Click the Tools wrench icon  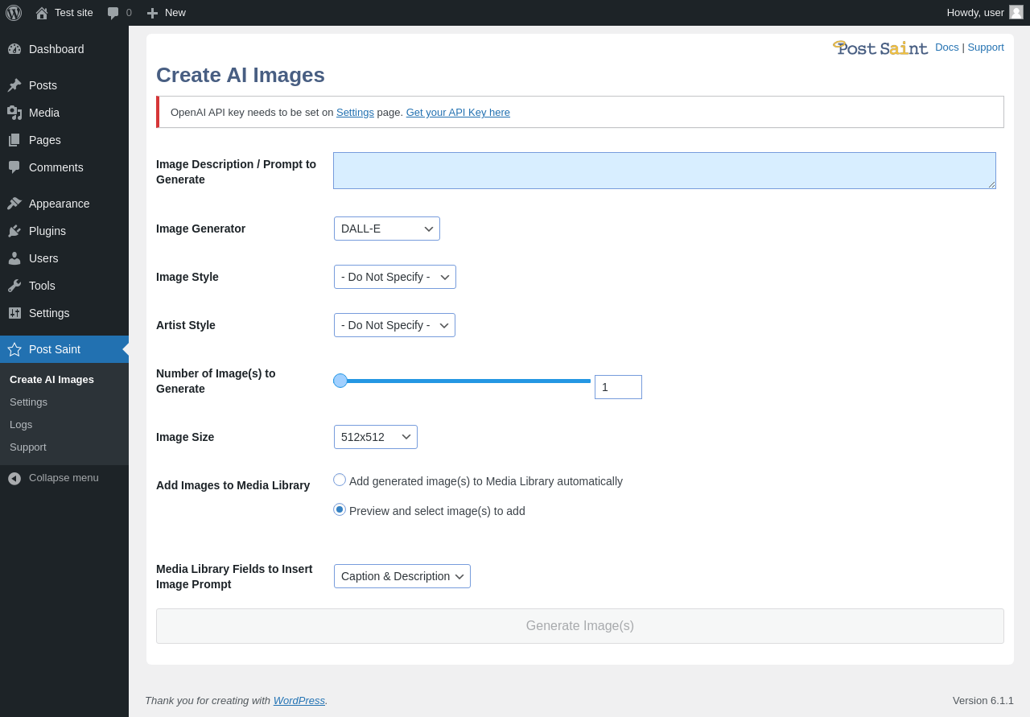(14, 286)
